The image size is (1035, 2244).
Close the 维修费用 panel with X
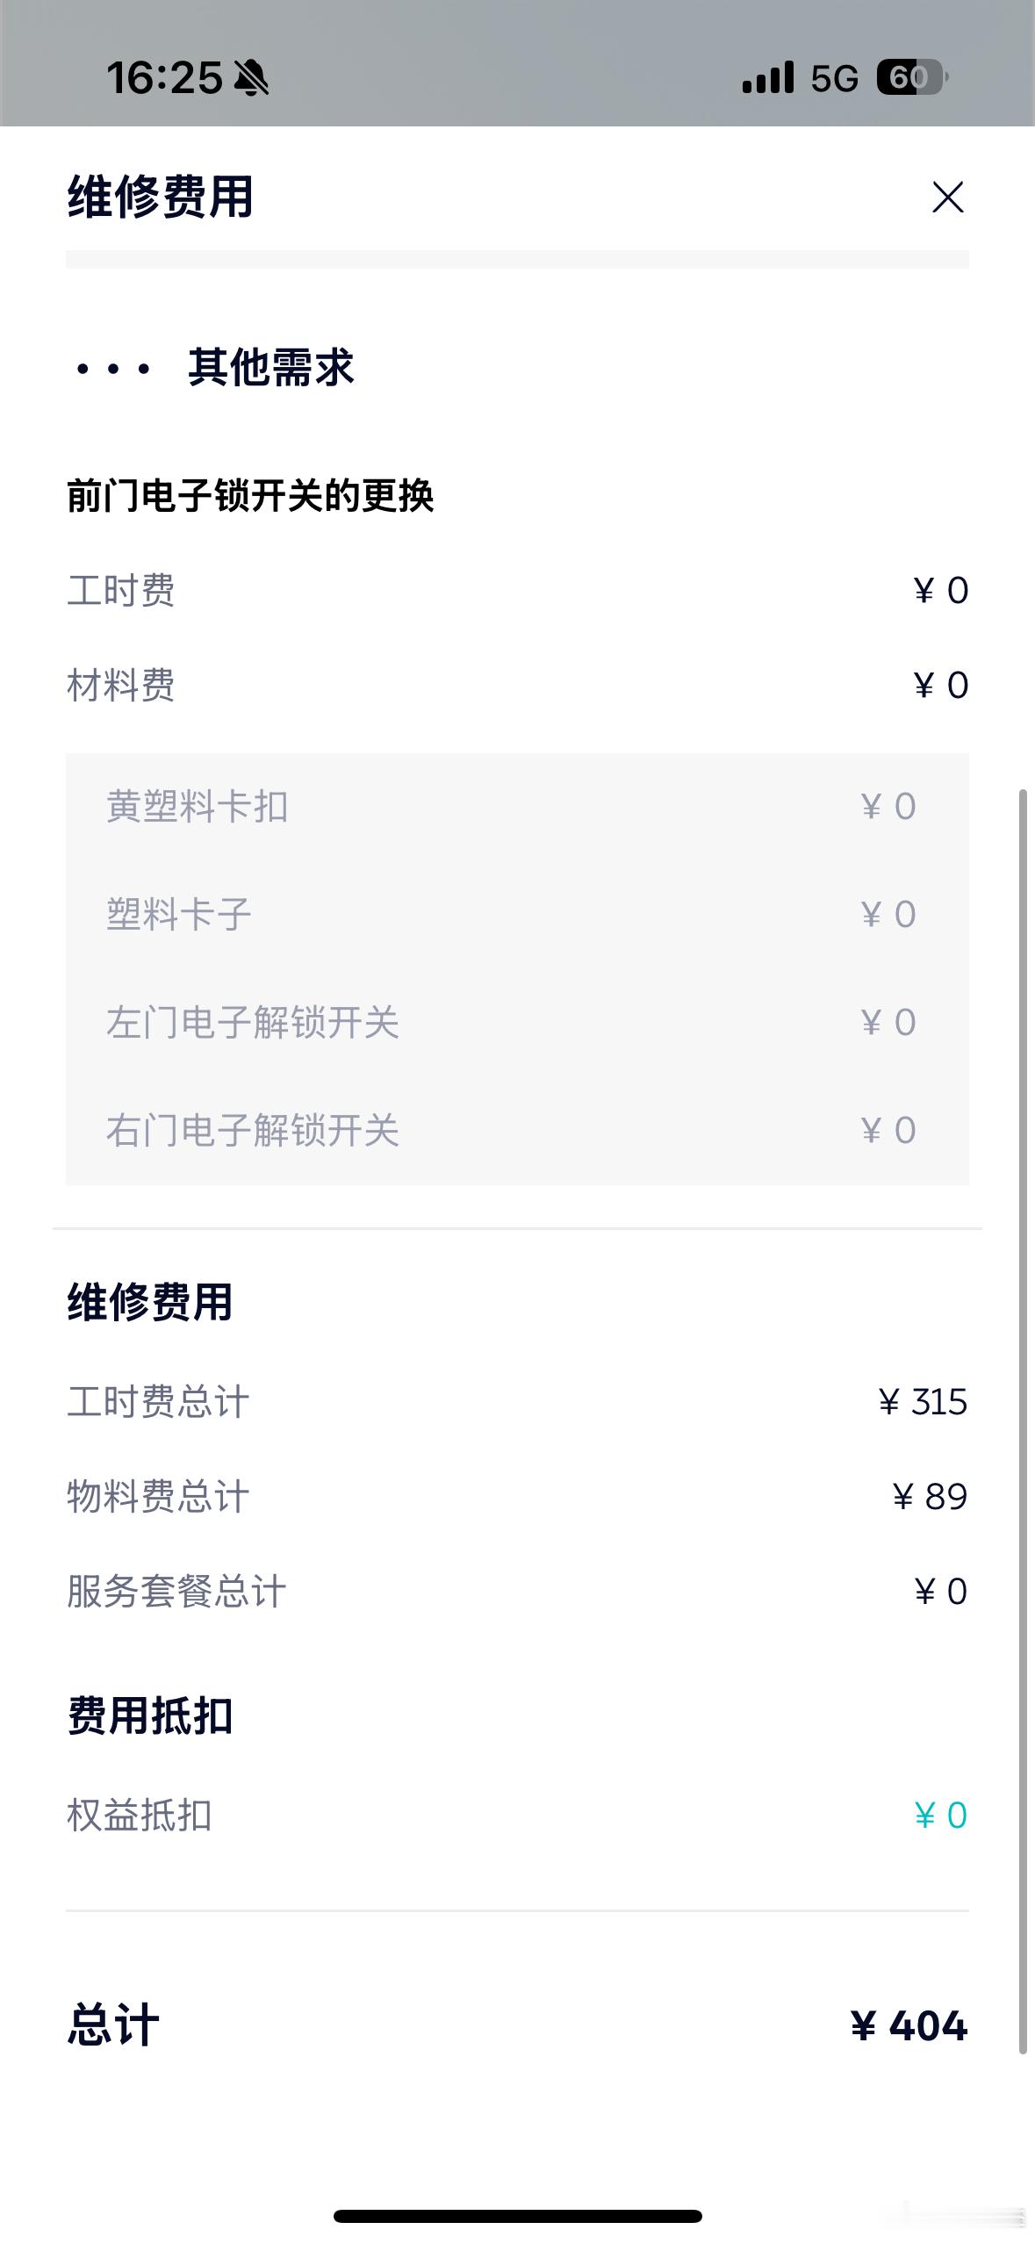coord(947,197)
